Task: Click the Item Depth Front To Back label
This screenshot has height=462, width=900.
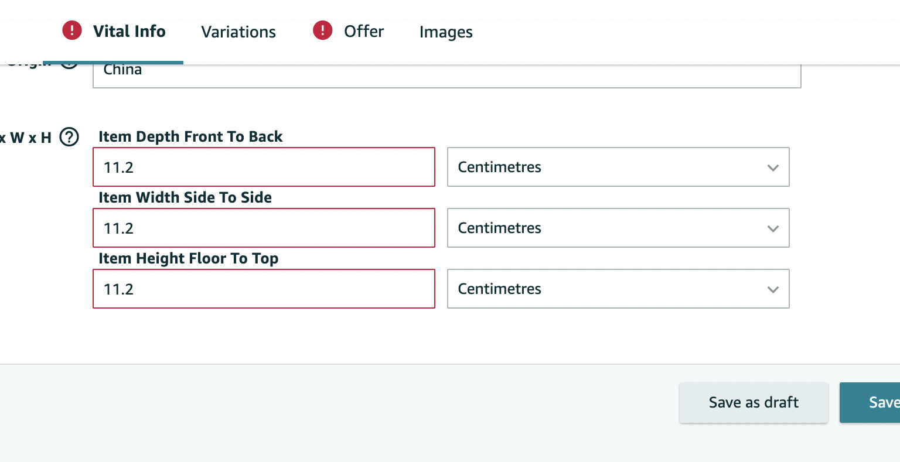Action: 190,137
